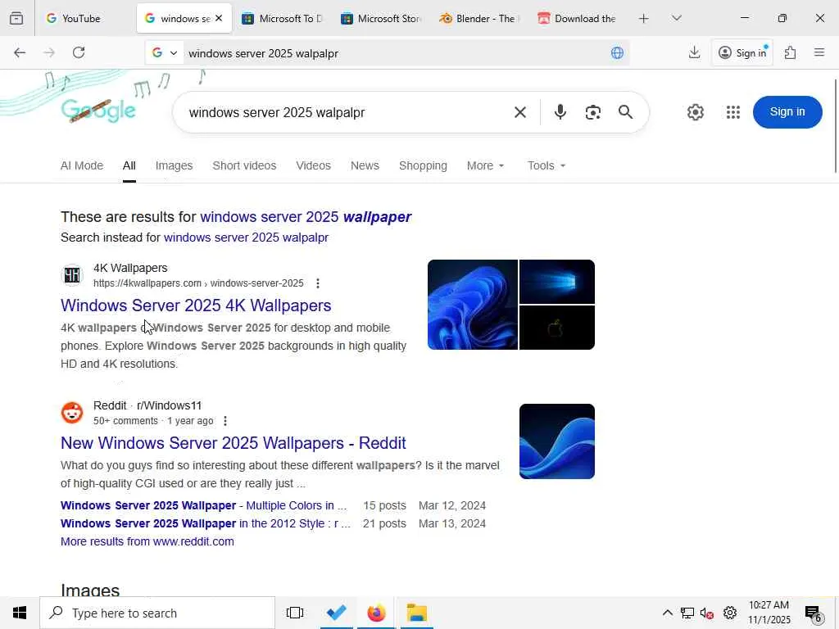Screen dimensions: 839x629
Task: Switch to Microsoft Store tab
Action: (x=381, y=19)
